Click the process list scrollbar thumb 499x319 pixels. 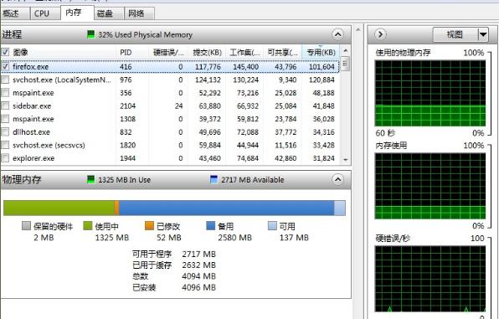pos(346,63)
